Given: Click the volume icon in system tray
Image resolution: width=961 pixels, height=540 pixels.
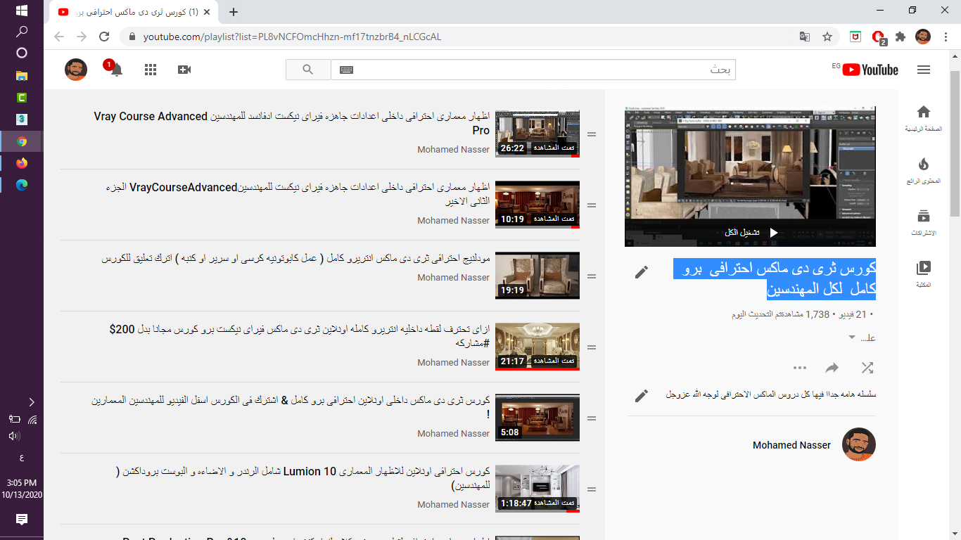Looking at the screenshot, I should [x=14, y=436].
